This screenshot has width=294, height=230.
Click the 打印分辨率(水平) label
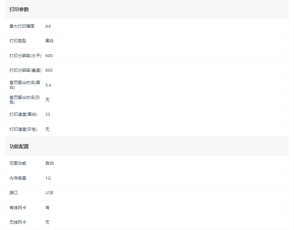(25, 56)
